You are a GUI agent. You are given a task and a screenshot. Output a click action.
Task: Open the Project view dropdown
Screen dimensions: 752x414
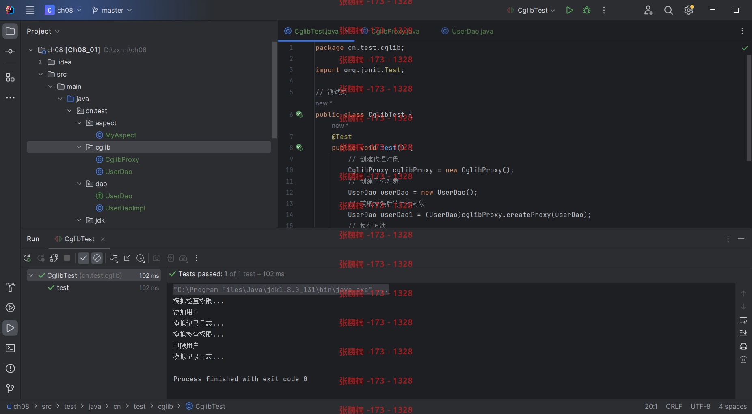click(x=43, y=31)
